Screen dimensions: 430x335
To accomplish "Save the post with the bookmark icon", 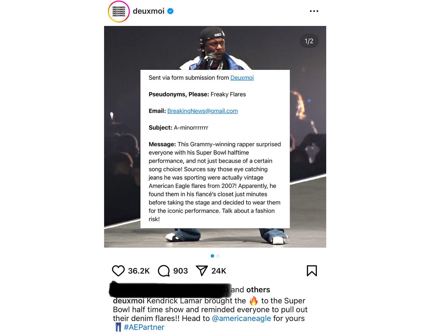I will [x=312, y=271].
